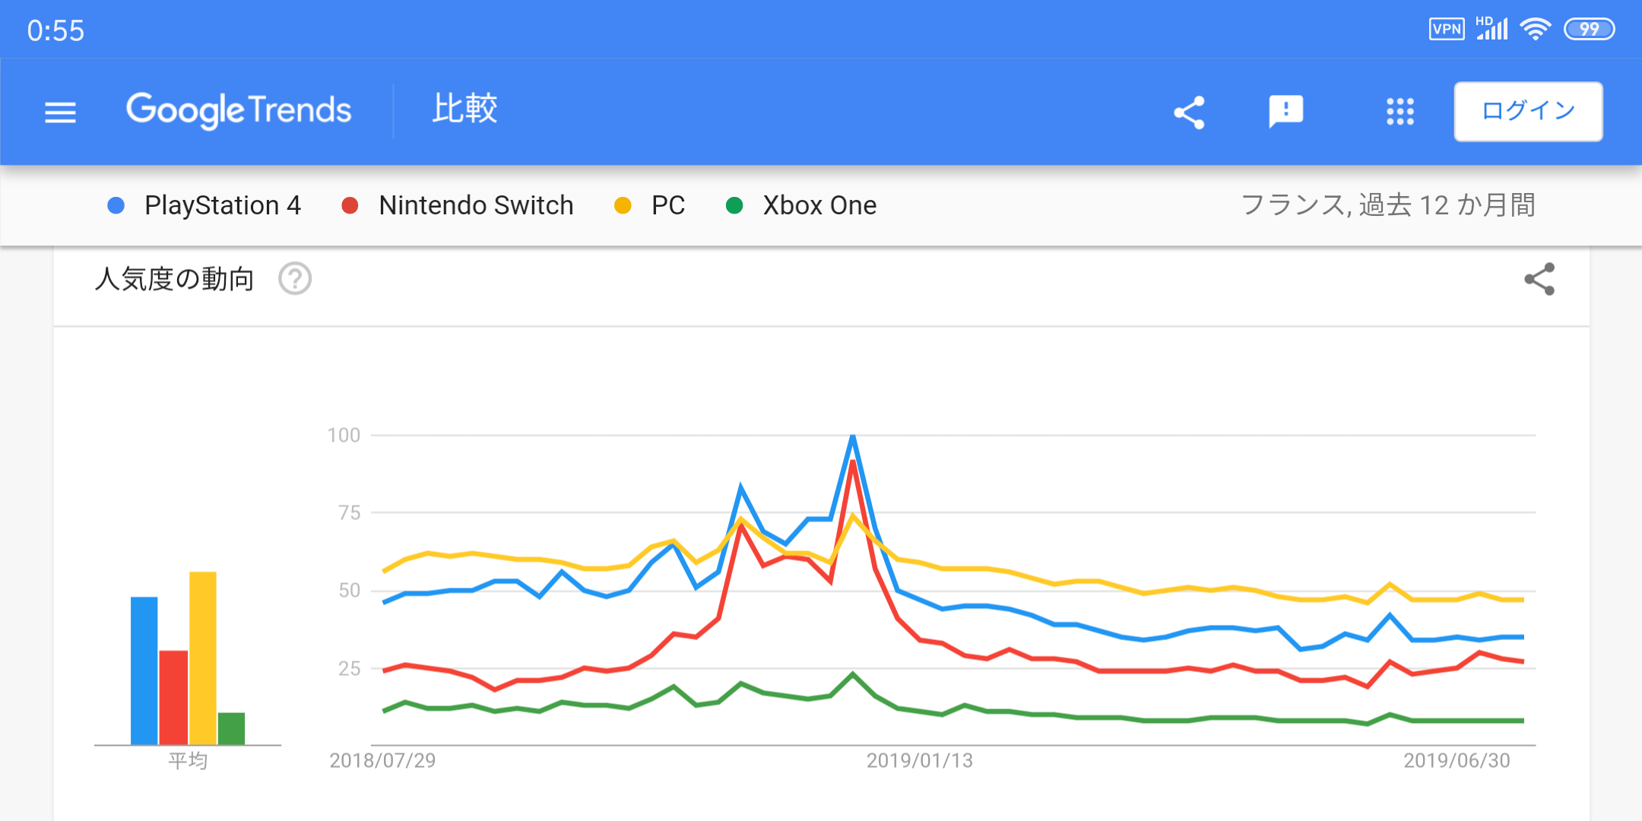This screenshot has height=821, width=1642.
Task: Select the PlayStation 4 search term
Action: pyautogui.click(x=222, y=205)
